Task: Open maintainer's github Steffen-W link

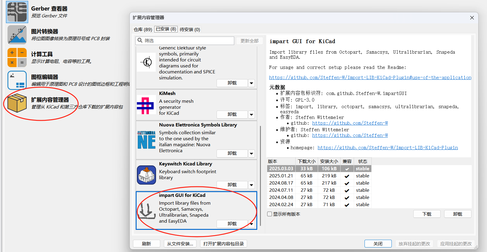Action: pyautogui.click(x=350, y=135)
